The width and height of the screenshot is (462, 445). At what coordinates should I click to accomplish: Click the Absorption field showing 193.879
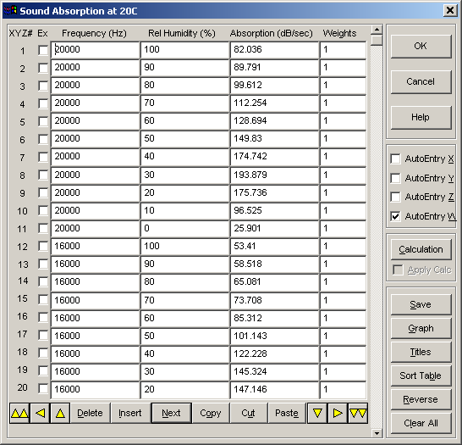274,175
